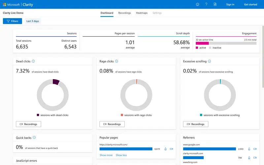Expand list with Show more link
Viewport: 264px width, 165px height.
(x=106, y=155)
